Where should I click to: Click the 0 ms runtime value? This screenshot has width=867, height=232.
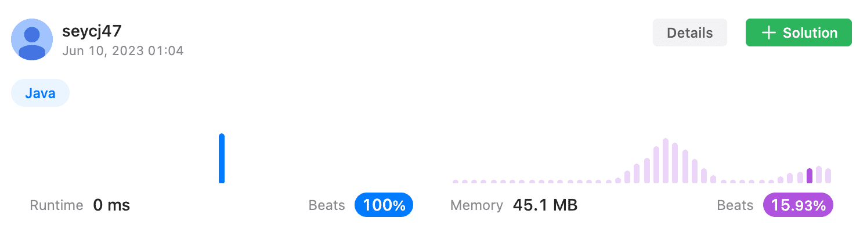tap(111, 205)
